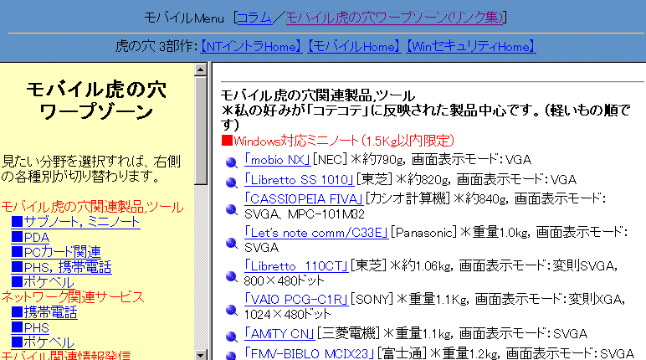
Task: Go to WinセキュリティHome link
Action: 470,47
